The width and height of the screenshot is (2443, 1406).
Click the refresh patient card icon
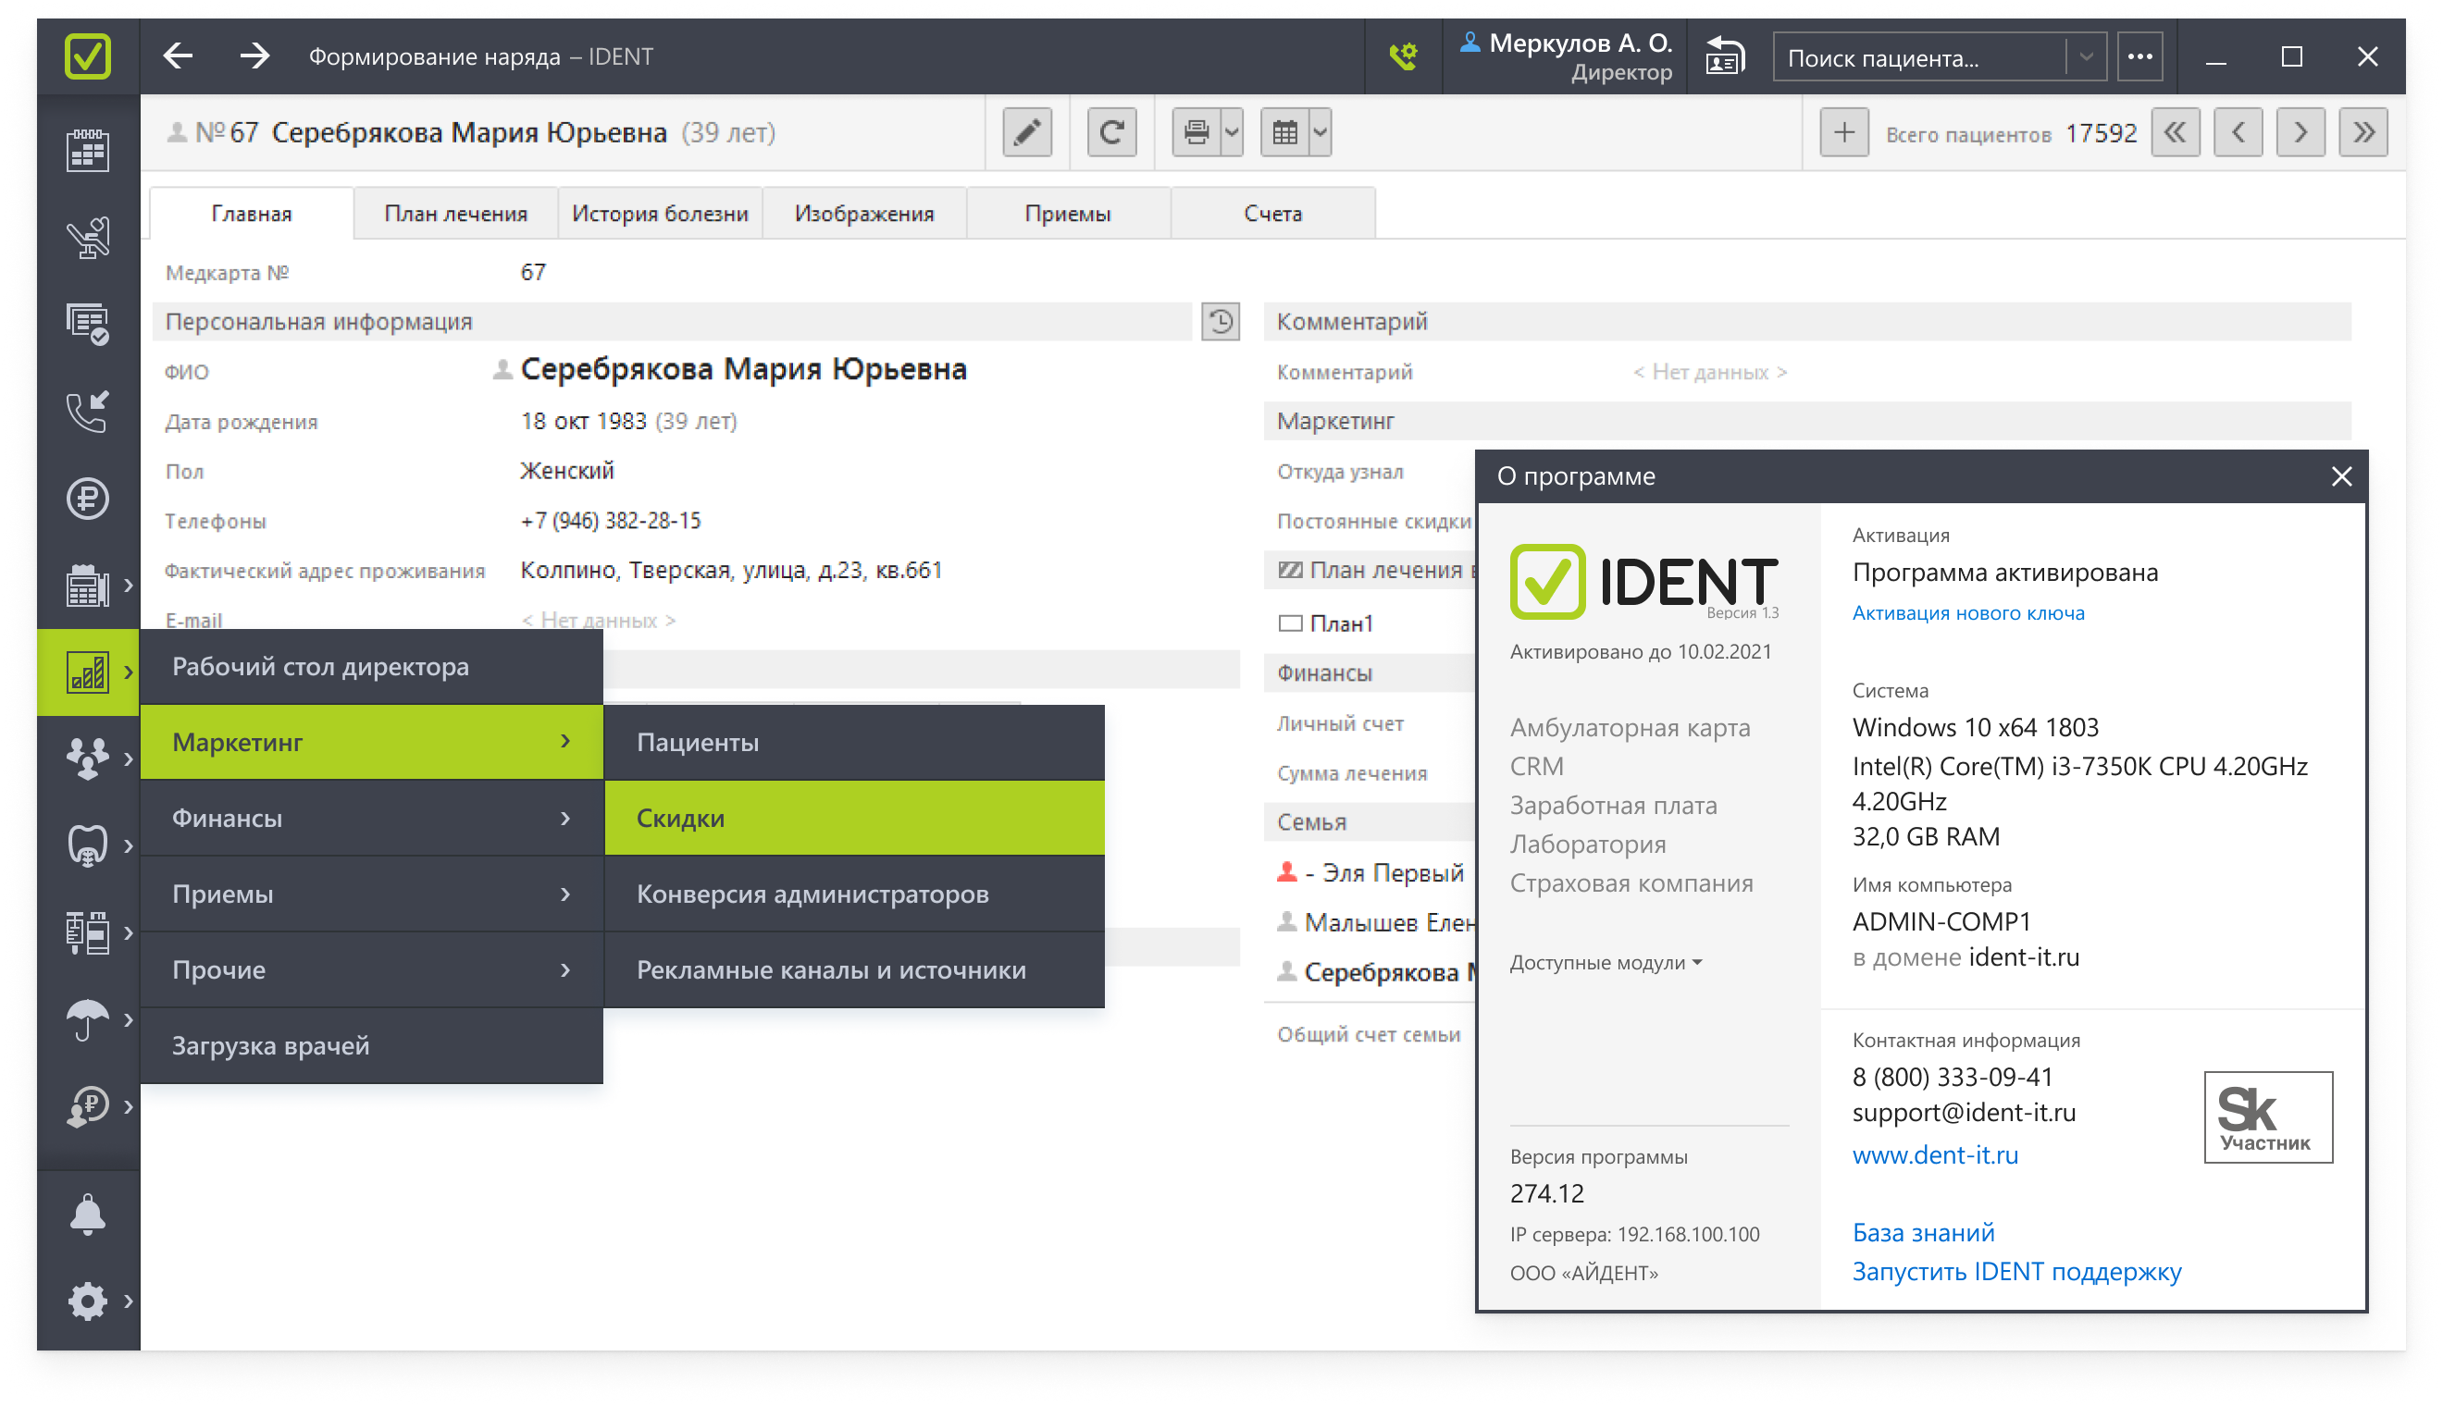1110,132
